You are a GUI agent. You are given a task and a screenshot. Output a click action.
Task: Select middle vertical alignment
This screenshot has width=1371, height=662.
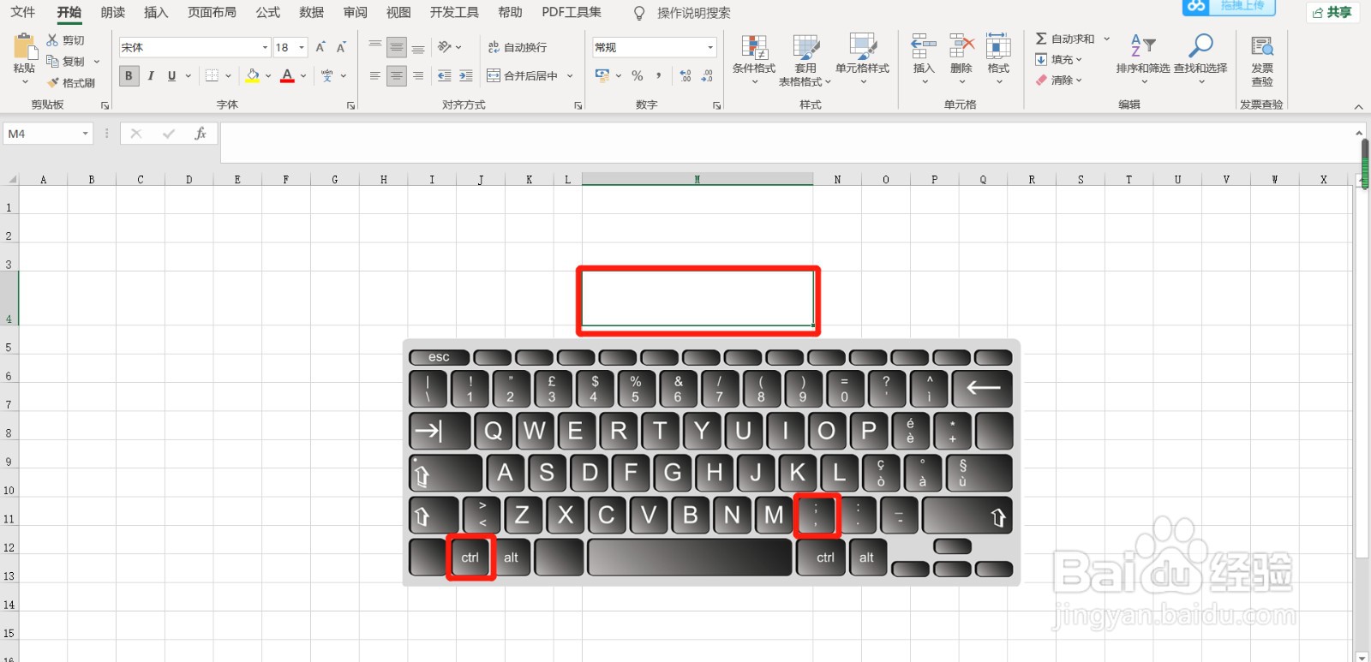click(396, 47)
